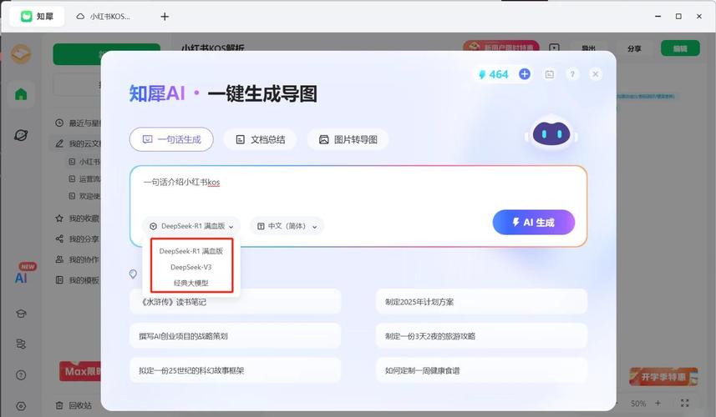The height and width of the screenshot is (417, 716).
Task: Add a new tab with plus icon
Action: click(x=165, y=17)
